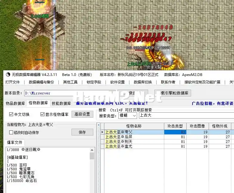The width and height of the screenshot is (234, 193).
Task: Click the 广告位招租 advertisement link
Action: pos(212,103)
